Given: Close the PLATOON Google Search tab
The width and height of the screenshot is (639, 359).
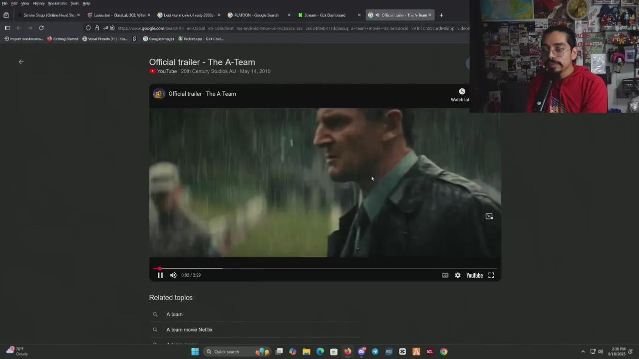Looking at the screenshot, I should tap(289, 15).
